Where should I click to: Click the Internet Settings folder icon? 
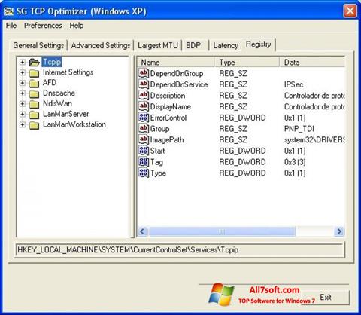(34, 73)
